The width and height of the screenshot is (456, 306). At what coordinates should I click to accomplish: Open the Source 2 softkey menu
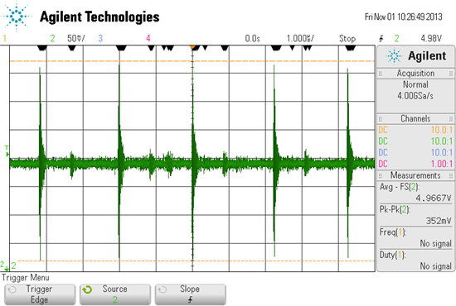(115, 294)
